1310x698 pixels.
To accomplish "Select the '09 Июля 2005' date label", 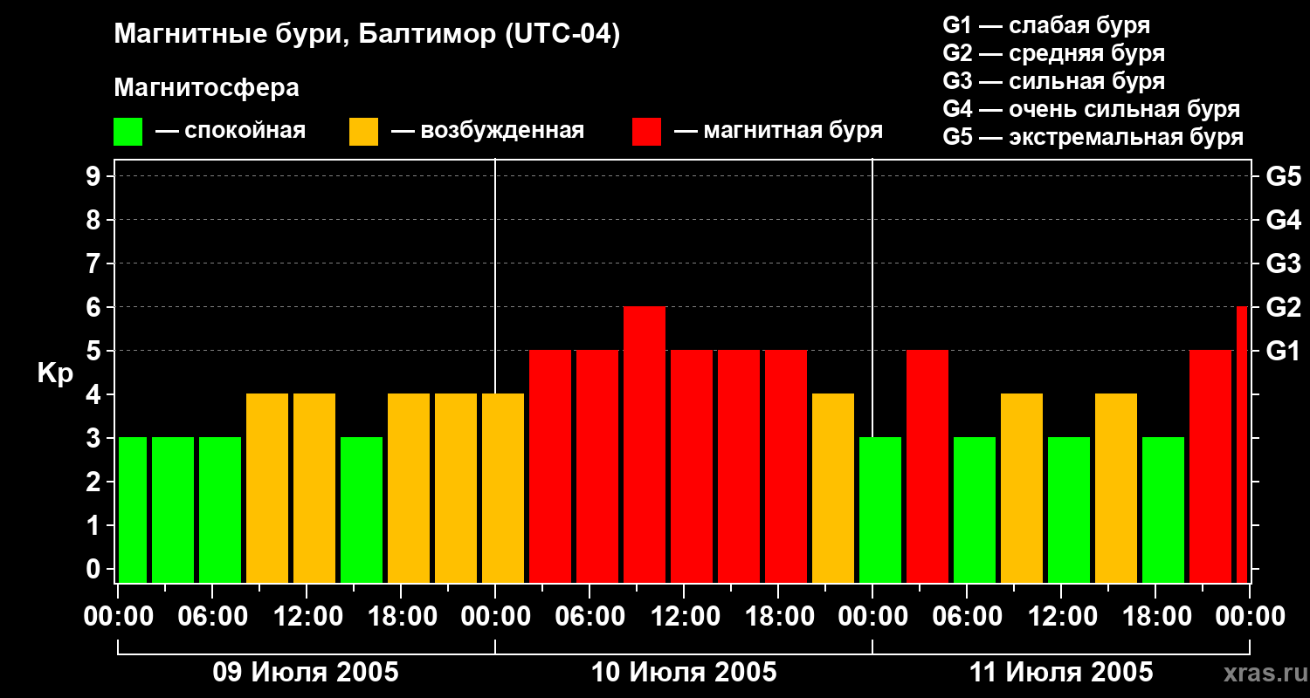I will point(306,673).
